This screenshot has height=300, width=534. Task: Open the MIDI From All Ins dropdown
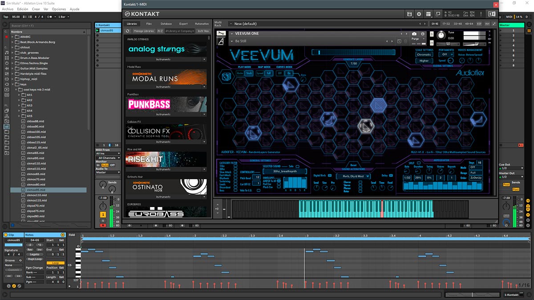(108, 153)
